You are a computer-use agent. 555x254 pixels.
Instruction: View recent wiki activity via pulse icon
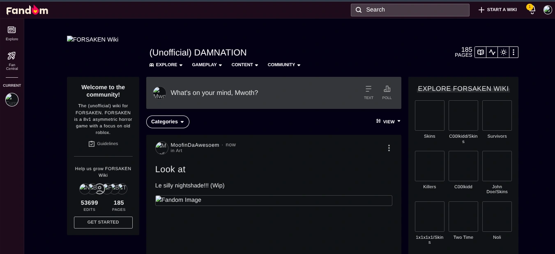[x=492, y=52]
